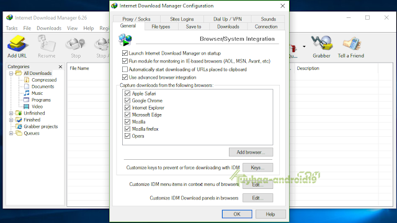Click the Browser/System Integration globe icon
397x223 pixels.
click(x=125, y=40)
